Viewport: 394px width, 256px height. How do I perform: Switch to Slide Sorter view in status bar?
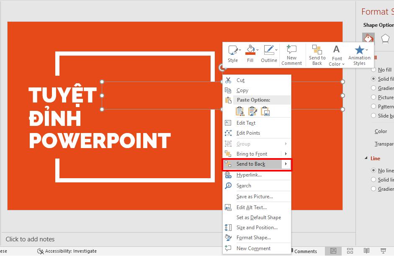click(350, 251)
